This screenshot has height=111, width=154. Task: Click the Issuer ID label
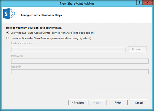point(17,66)
